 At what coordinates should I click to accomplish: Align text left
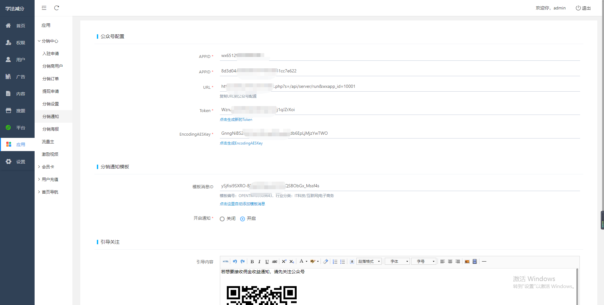pyautogui.click(x=443, y=262)
